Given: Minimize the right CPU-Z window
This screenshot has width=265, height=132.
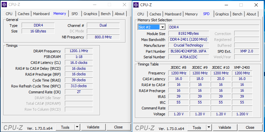Looking at the screenshot, I should coord(226,5).
